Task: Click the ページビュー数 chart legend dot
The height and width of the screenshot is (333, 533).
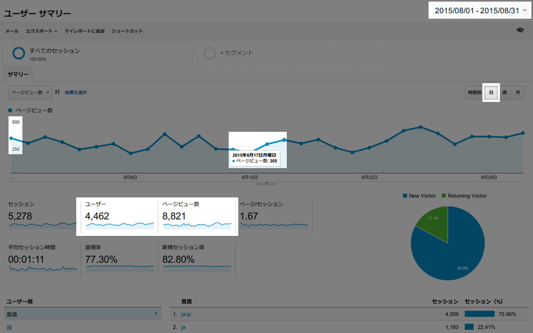Action: click(10, 110)
